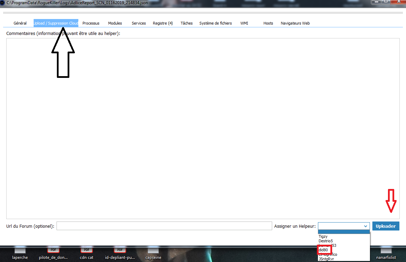Pick Tigzy in the helper dropdown list
The image size is (406, 262).
click(323, 236)
